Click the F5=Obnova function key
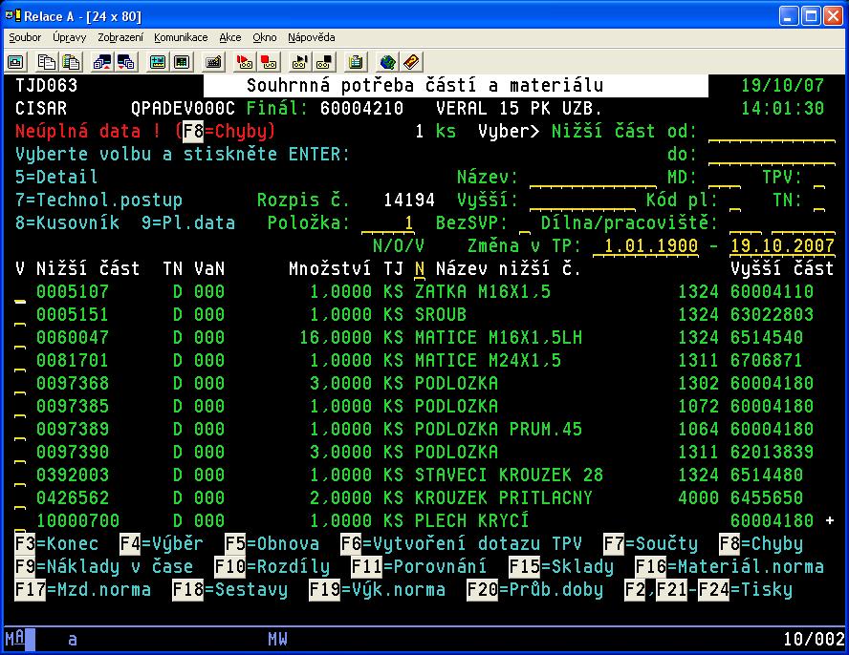The image size is (849, 655). [x=272, y=543]
